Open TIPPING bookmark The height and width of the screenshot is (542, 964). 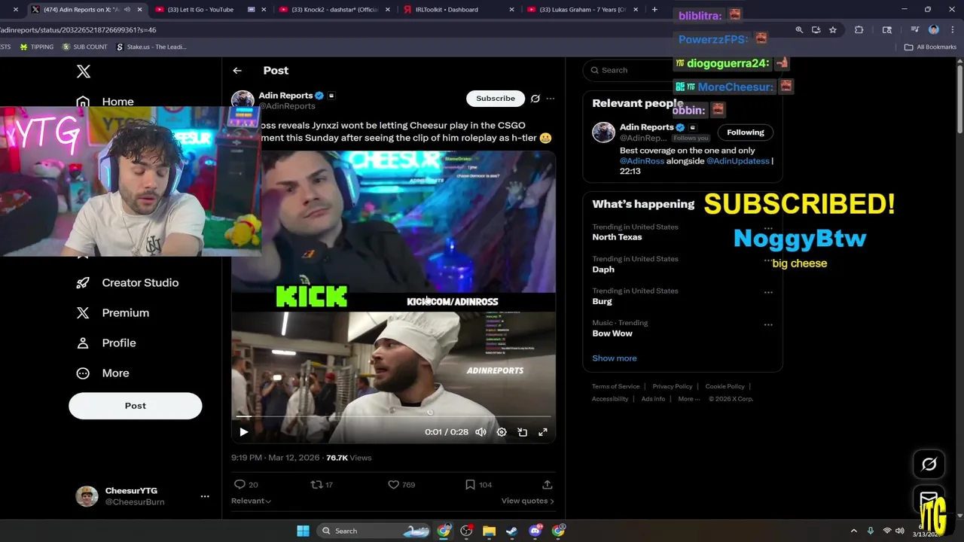37,47
